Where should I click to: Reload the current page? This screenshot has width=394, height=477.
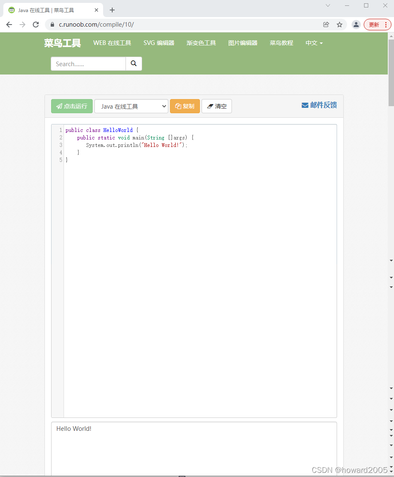pos(36,25)
